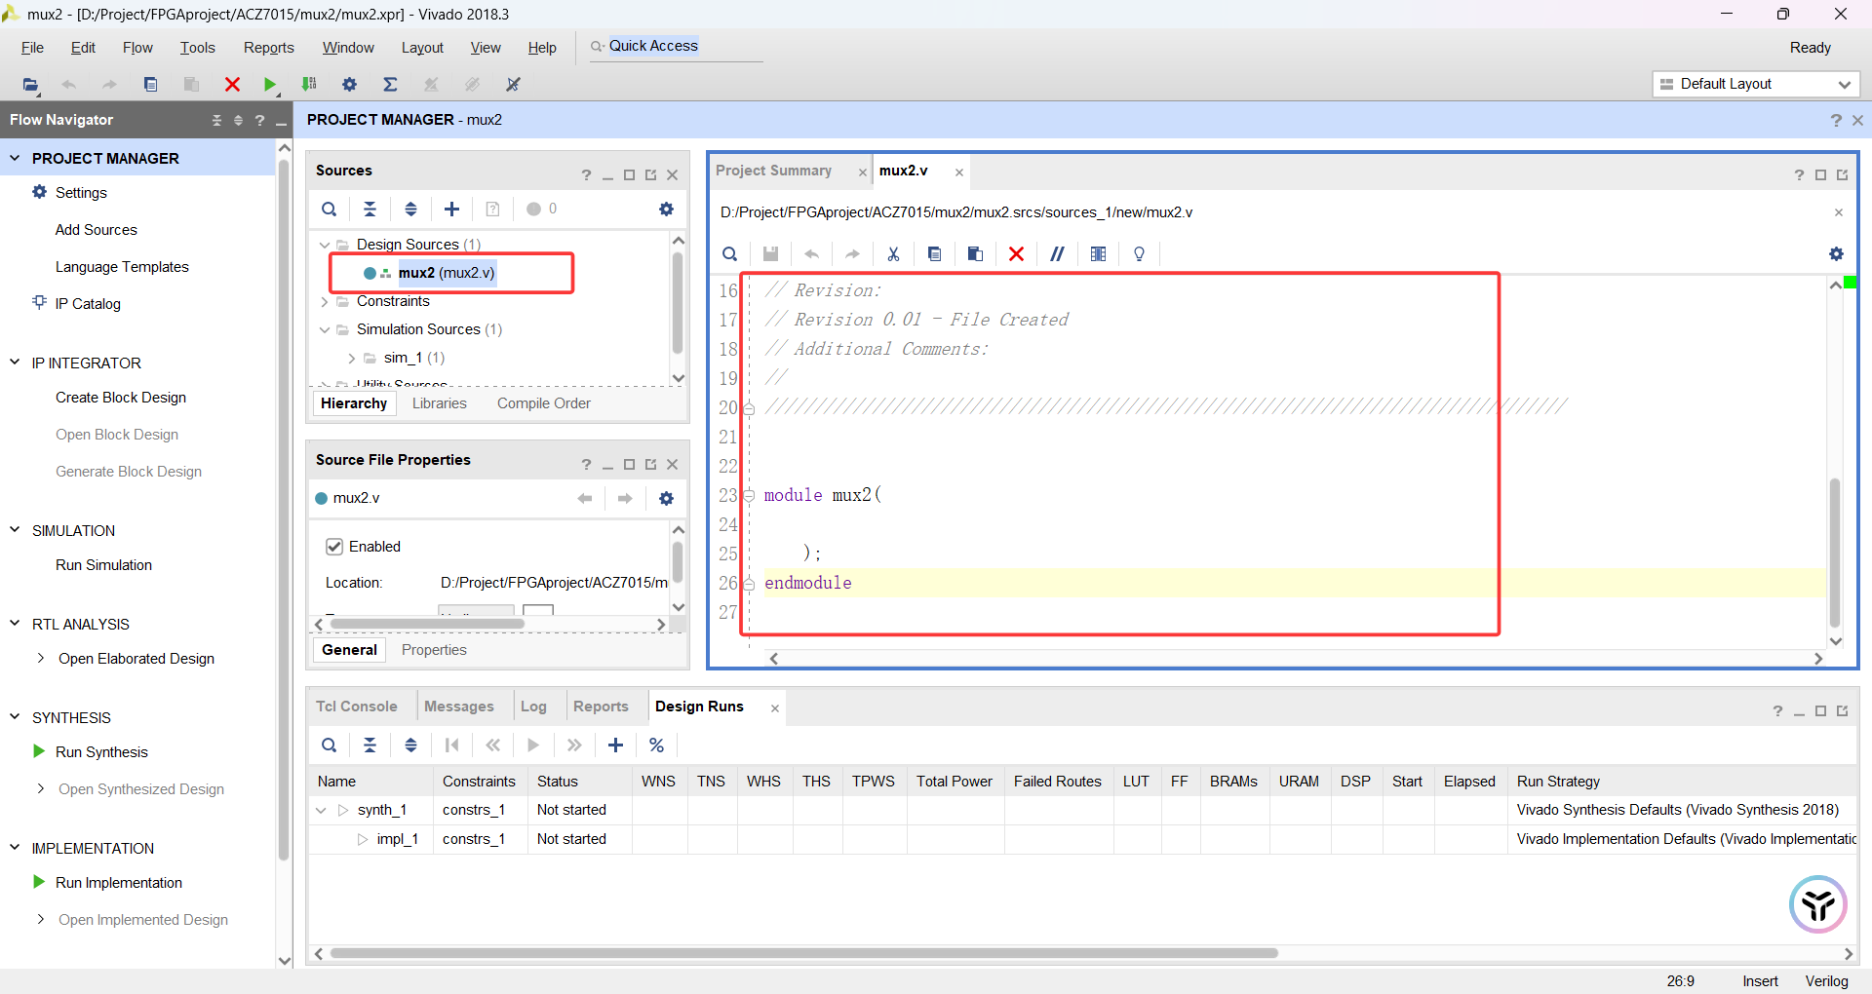Collapse the Design Sources folder
1872x994 pixels.
click(325, 245)
